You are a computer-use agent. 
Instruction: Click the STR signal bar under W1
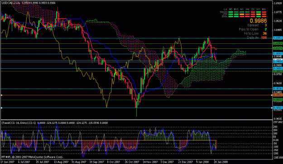(259, 14)
